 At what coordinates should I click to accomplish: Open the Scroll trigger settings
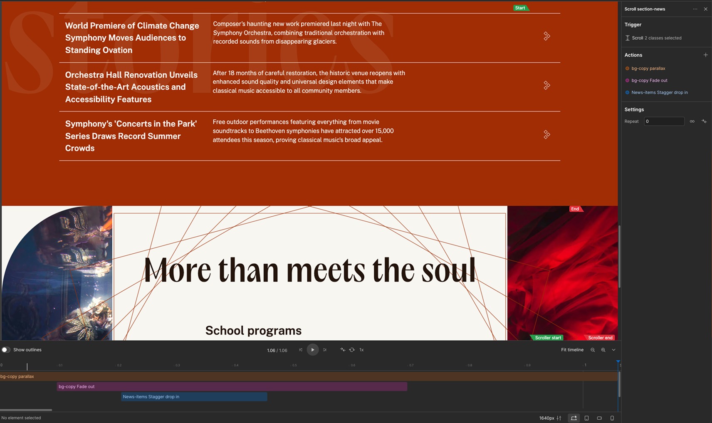[x=656, y=38]
